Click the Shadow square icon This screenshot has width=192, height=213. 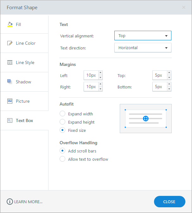tap(10, 81)
